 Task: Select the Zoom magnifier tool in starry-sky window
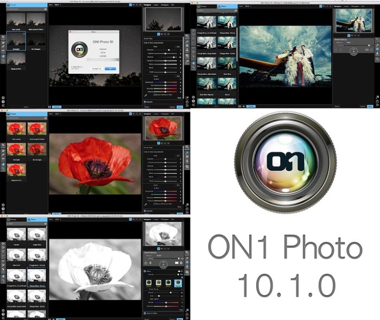3,61
